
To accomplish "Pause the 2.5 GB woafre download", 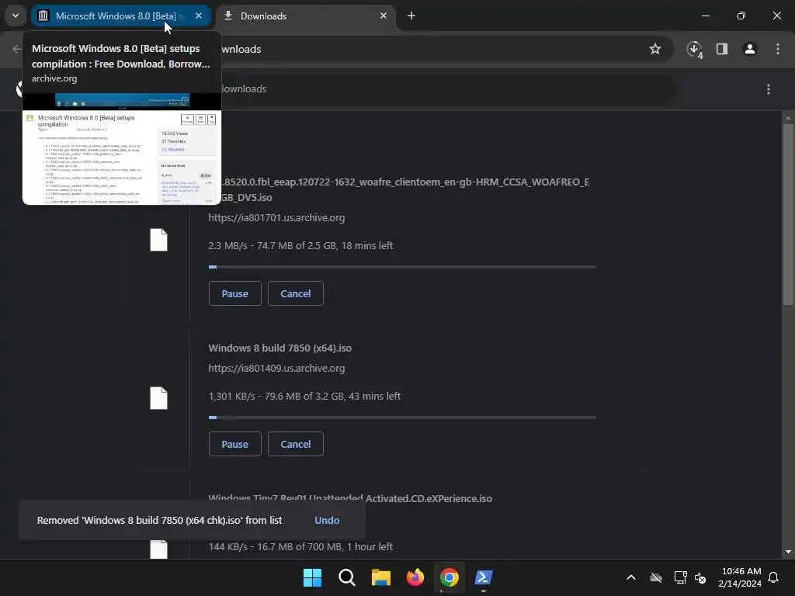I will click(x=234, y=293).
